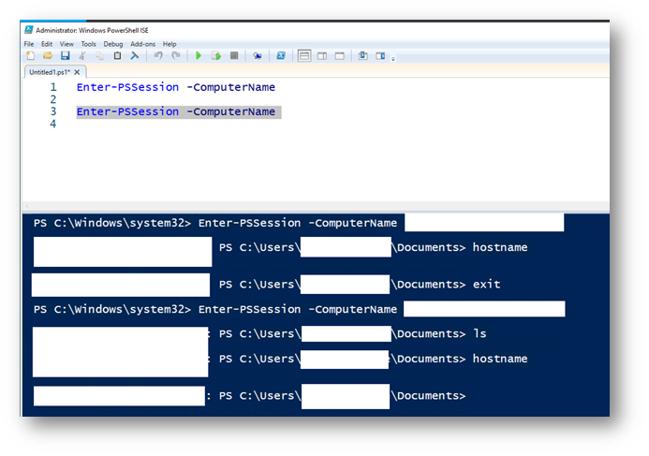
Task: Toggle Show Script Pane Top layout
Action: [304, 56]
